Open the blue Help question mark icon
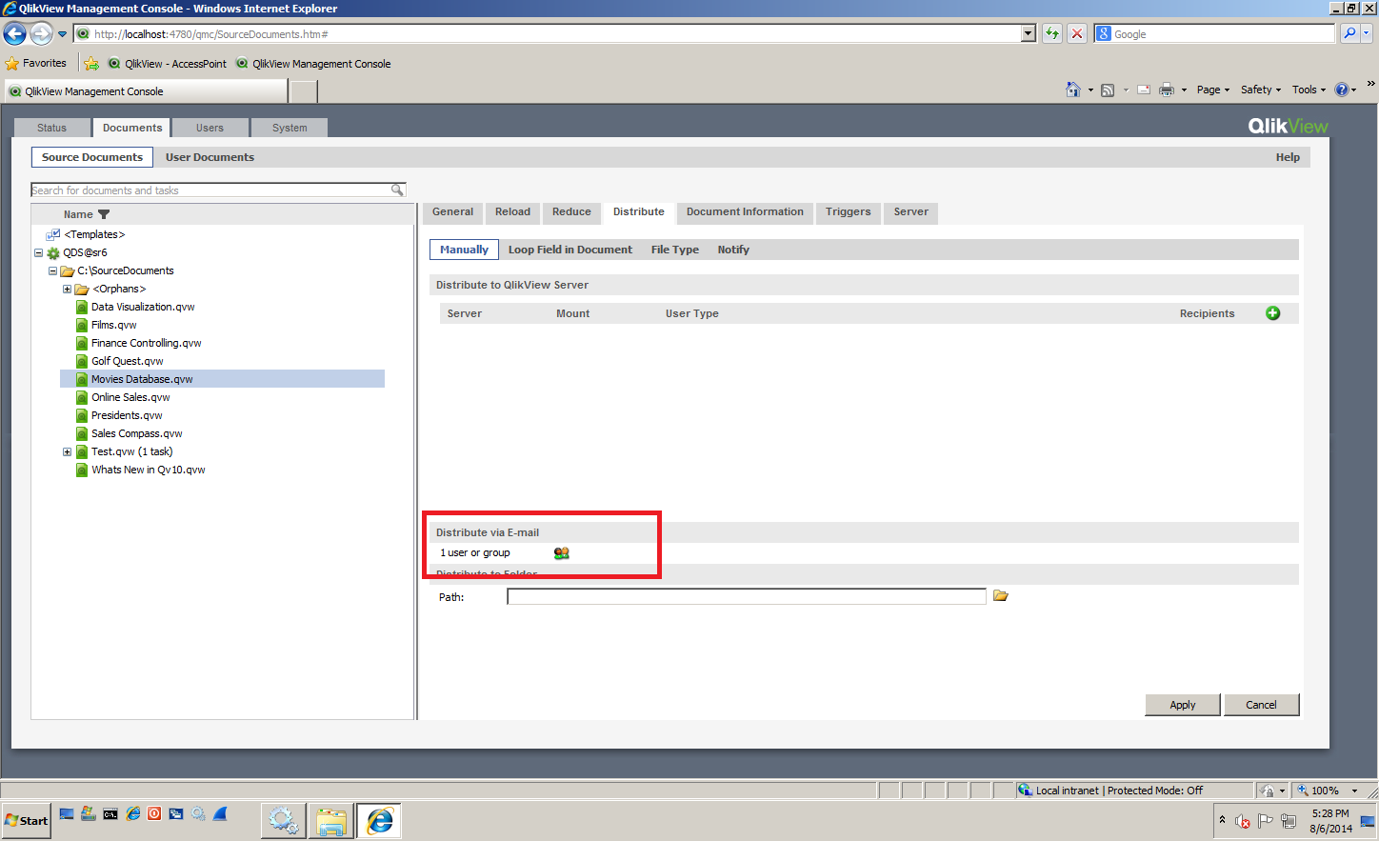 click(1342, 90)
